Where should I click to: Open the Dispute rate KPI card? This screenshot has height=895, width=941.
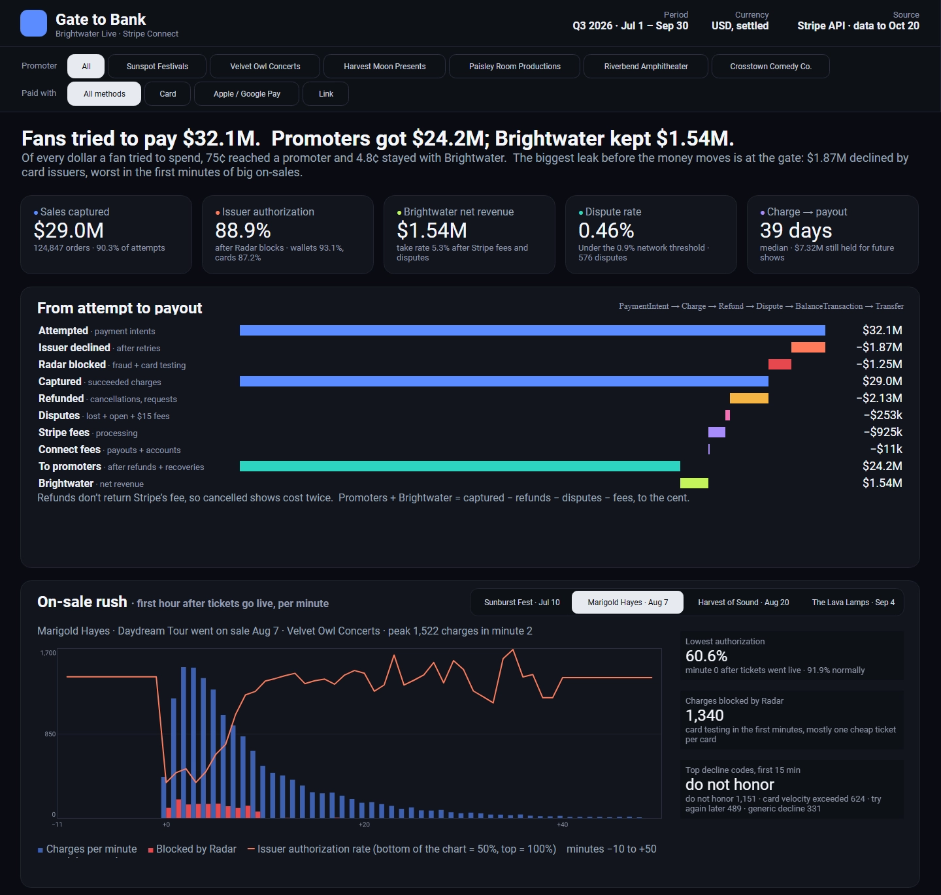651,234
